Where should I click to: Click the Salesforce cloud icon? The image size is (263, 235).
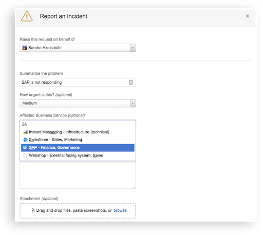pos(25,140)
